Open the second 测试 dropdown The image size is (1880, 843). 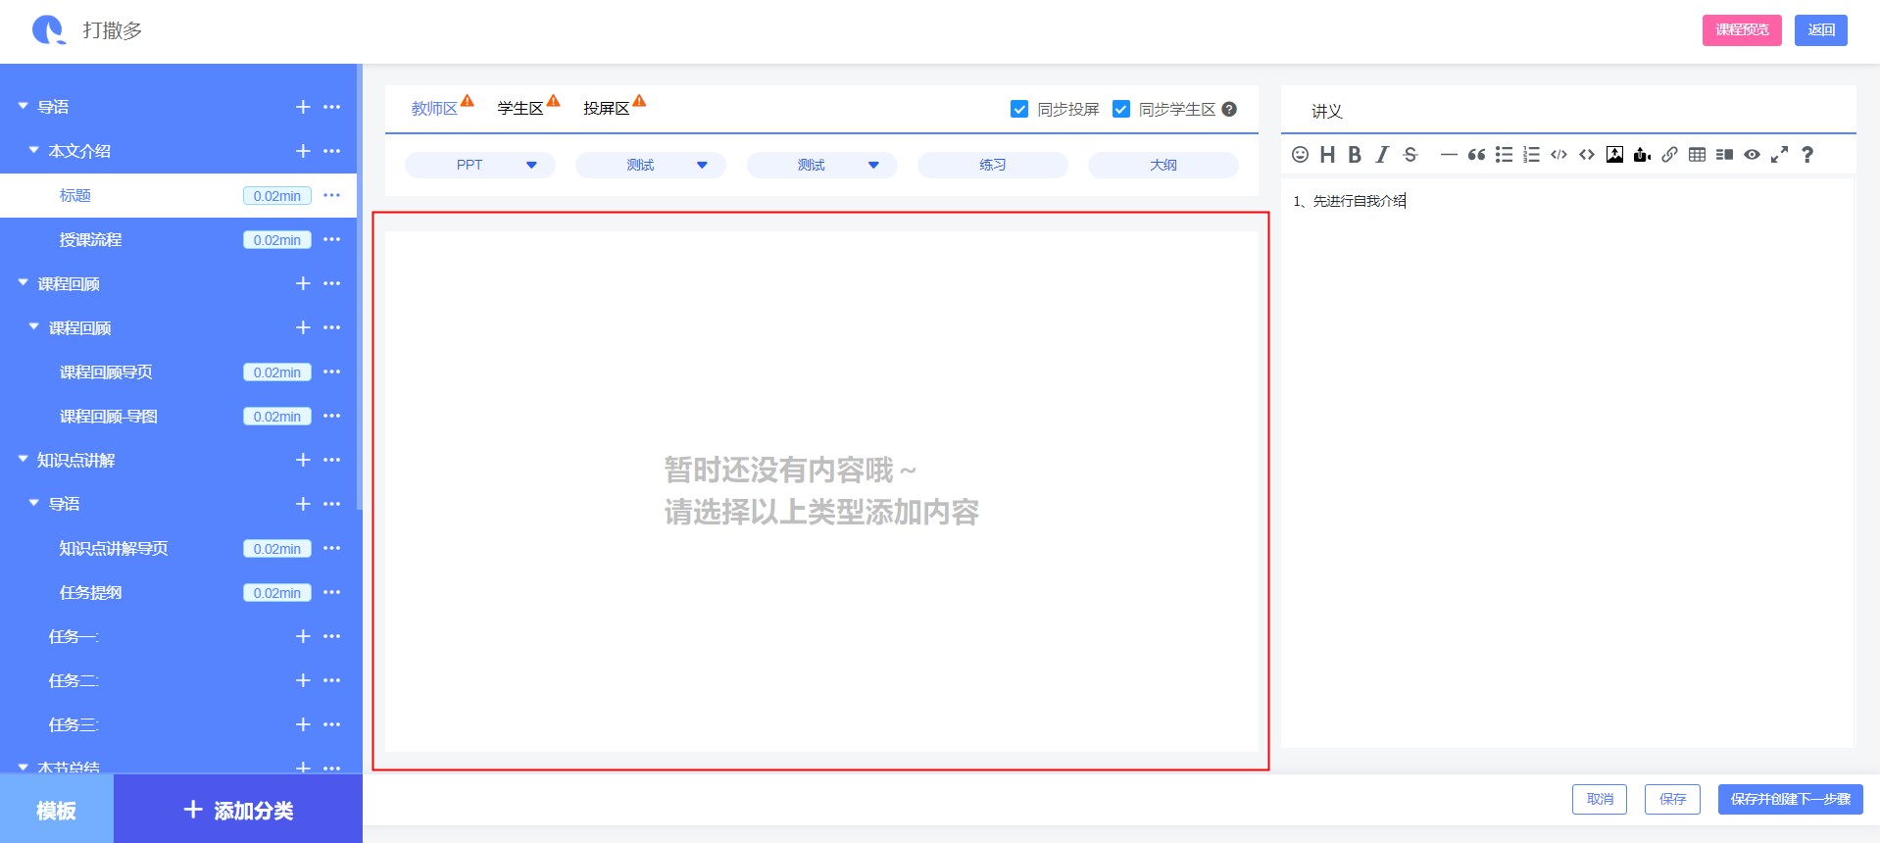coord(822,165)
